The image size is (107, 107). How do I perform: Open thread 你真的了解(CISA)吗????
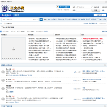pyautogui.click(x=37, y=43)
